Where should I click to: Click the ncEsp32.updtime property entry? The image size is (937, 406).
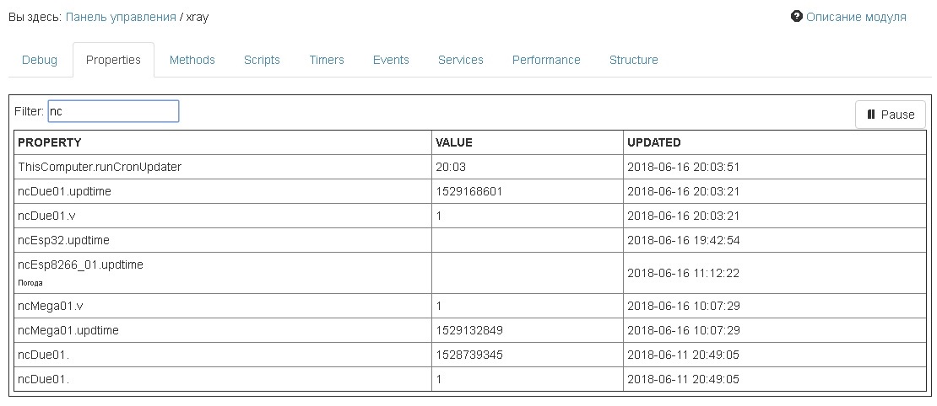point(64,240)
